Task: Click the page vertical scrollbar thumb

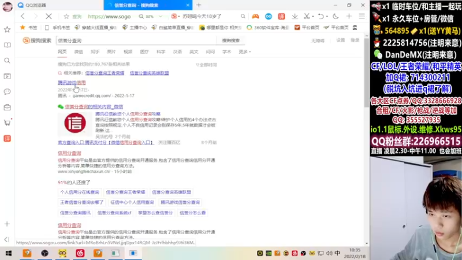Action: [367, 73]
